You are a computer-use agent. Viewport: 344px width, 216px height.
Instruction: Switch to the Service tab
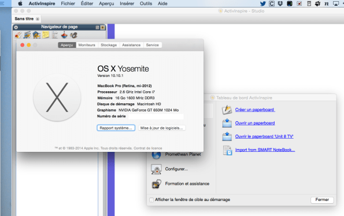[153, 45]
